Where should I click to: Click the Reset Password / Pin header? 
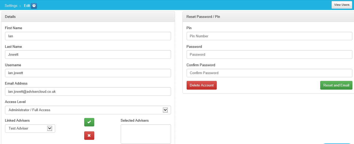click(268, 17)
